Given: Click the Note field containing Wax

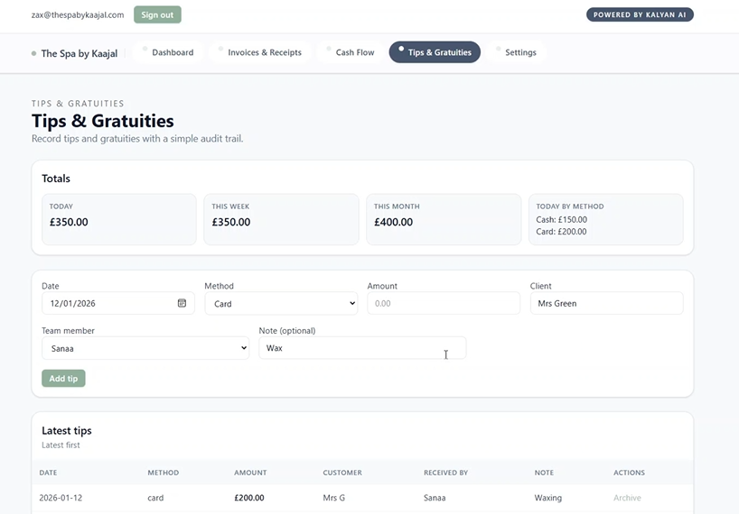Looking at the screenshot, I should click(361, 348).
